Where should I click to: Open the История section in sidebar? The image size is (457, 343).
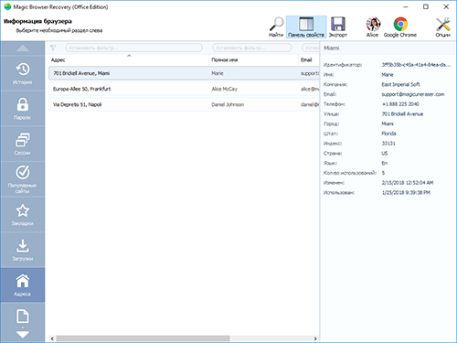(23, 73)
